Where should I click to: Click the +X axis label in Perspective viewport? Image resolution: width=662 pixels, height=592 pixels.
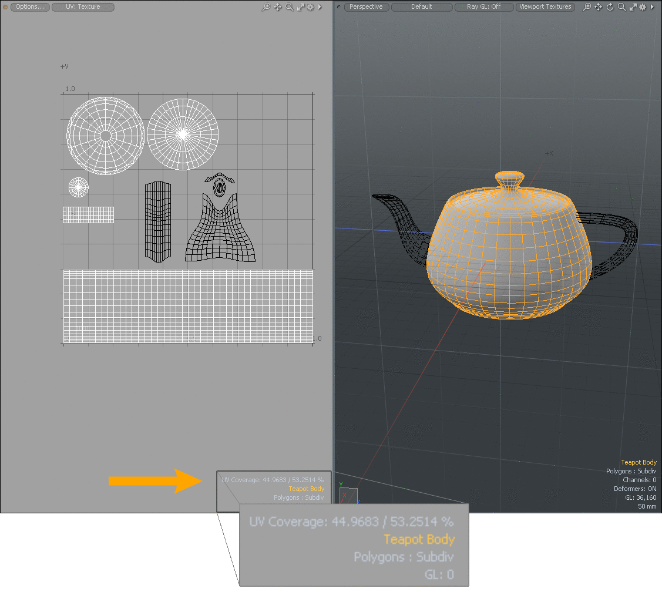tap(549, 154)
